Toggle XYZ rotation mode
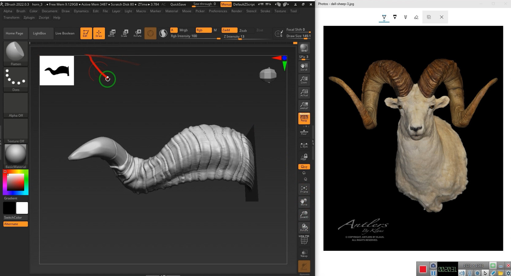The width and height of the screenshot is (511, 276). [304, 167]
